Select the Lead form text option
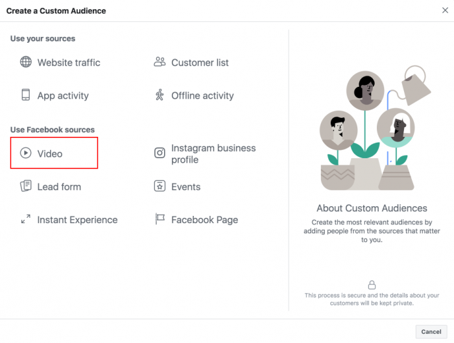 pos(59,187)
